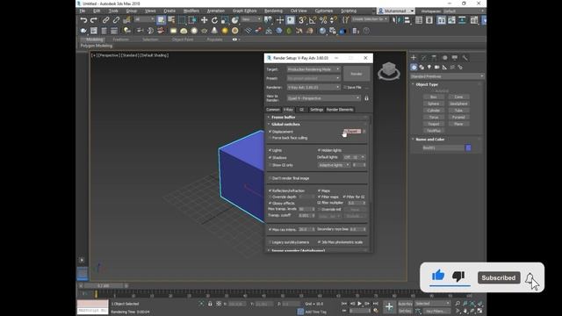Lock the View to Render setting

(x=366, y=98)
